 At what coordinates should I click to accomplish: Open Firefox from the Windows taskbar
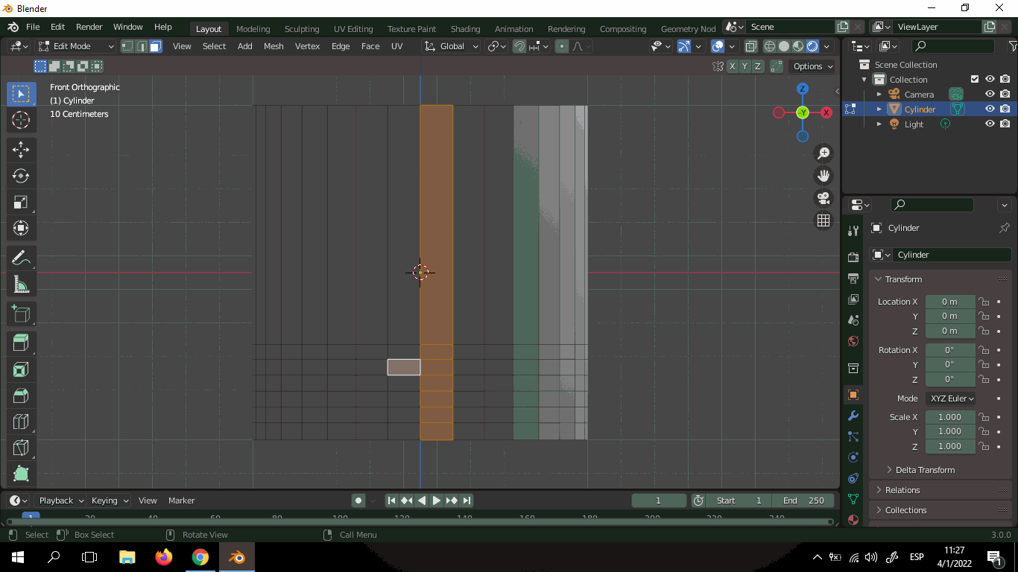[163, 557]
